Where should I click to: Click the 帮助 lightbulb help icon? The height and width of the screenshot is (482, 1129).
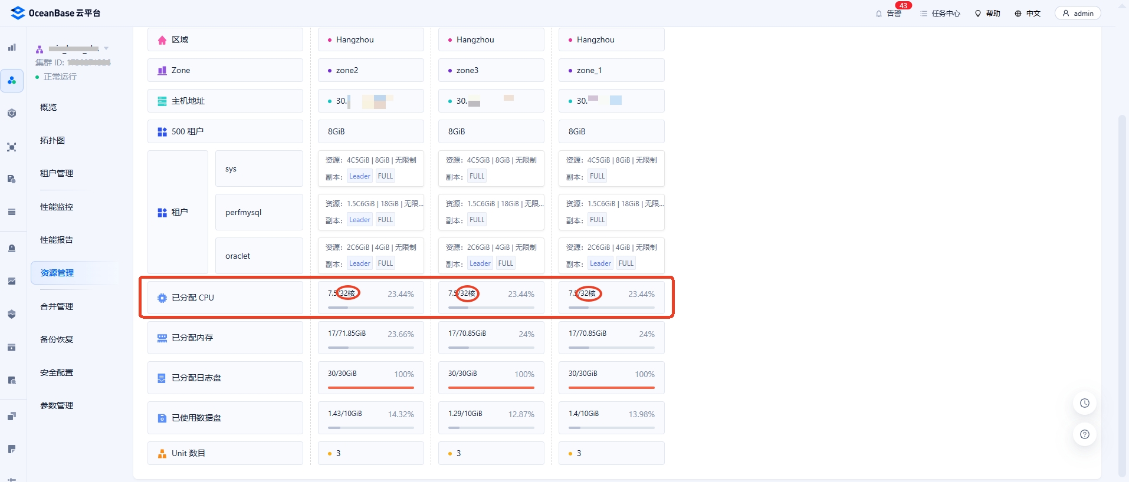(978, 14)
